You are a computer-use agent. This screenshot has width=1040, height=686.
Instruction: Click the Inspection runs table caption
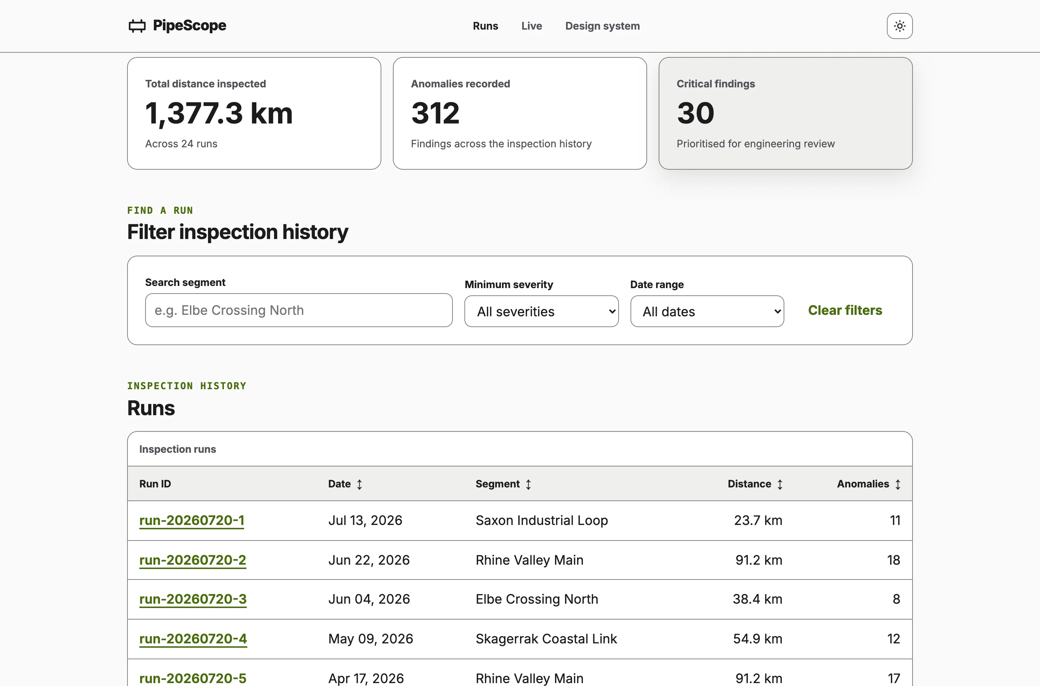[x=178, y=449]
